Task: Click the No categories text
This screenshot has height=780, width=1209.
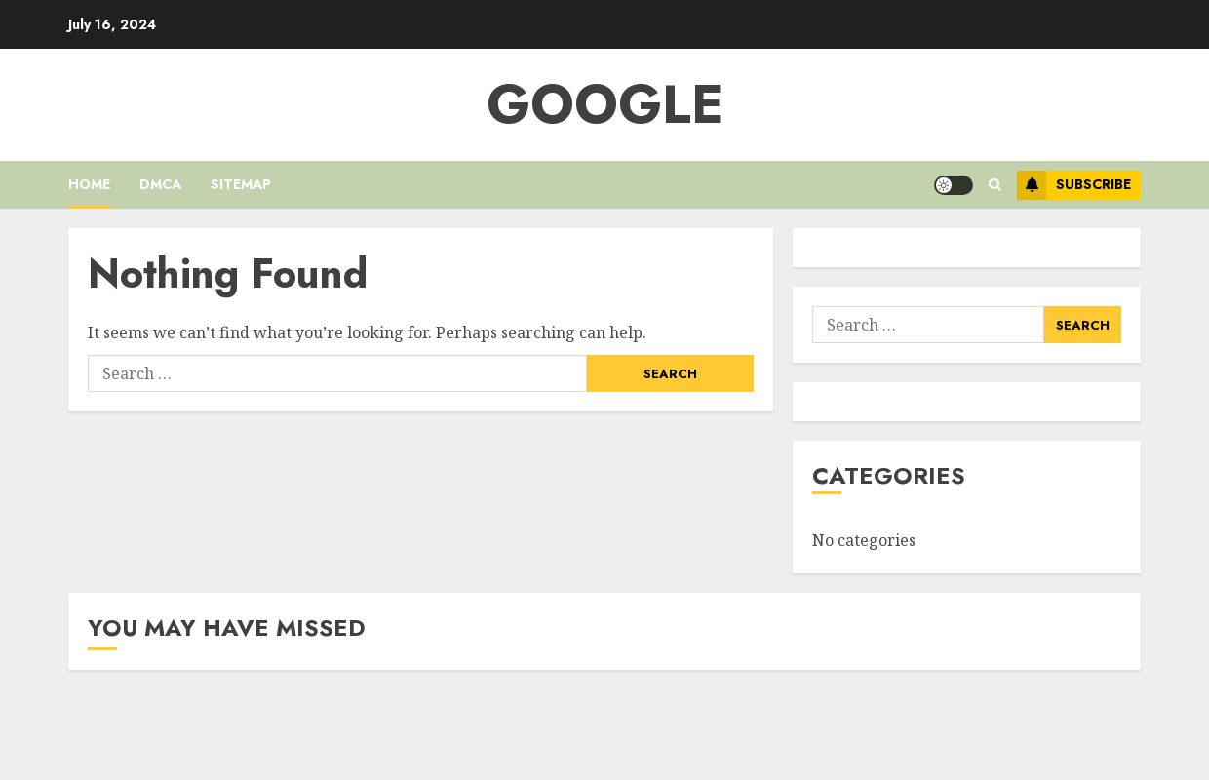Action: (863, 540)
